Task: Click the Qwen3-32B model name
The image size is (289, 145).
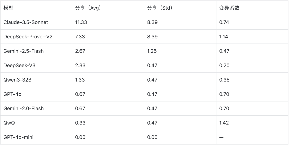Action: point(17,80)
